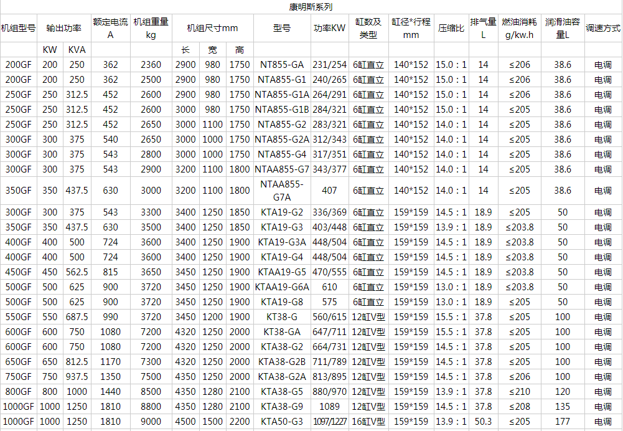Select the 调速方式 column header

(x=602, y=28)
